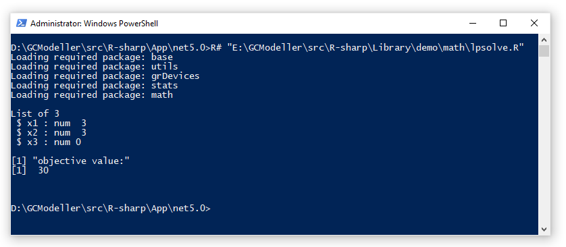Click the lpsolve.R script path text

[x=376, y=48]
